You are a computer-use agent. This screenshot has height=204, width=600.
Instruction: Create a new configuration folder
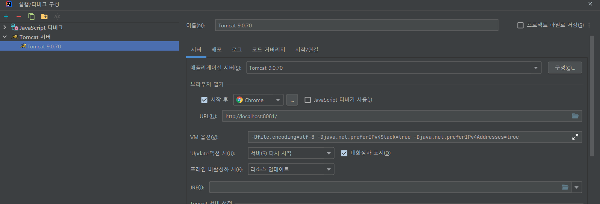click(x=44, y=16)
